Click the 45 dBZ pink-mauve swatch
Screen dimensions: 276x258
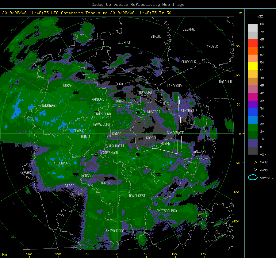pos(253,89)
